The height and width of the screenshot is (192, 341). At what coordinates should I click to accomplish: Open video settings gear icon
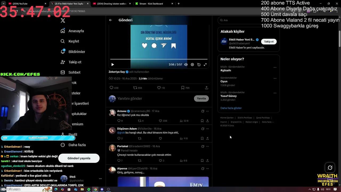point(192,65)
